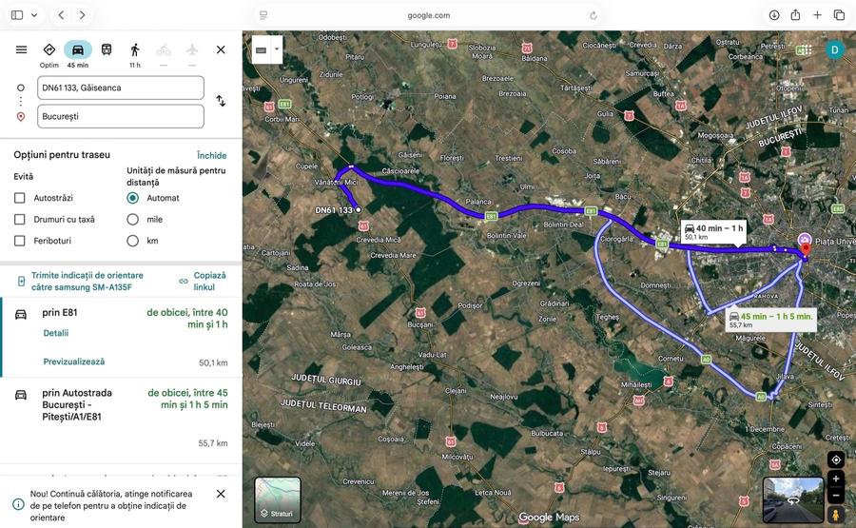The image size is (856, 528).
Task: Open Detalii for the E81 route
Action: click(x=56, y=333)
